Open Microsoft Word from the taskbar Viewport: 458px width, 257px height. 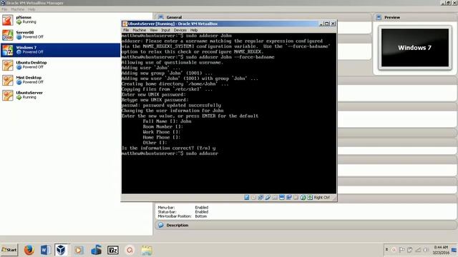46,250
